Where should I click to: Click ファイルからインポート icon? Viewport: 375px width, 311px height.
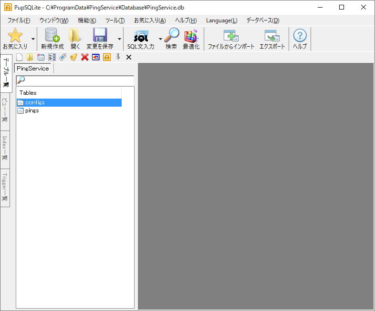[231, 36]
